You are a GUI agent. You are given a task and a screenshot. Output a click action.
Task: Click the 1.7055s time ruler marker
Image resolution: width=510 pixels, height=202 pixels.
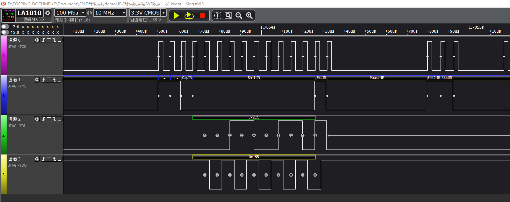pyautogui.click(x=476, y=27)
